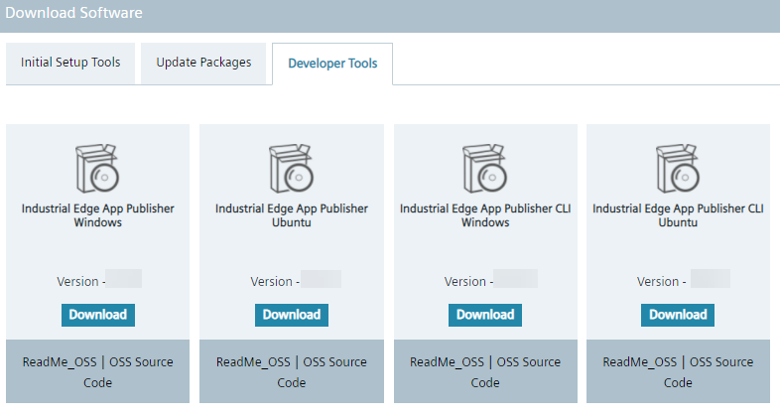This screenshot has height=416, width=780.
Task: Select the Developer Tools tab
Action: pyautogui.click(x=332, y=64)
